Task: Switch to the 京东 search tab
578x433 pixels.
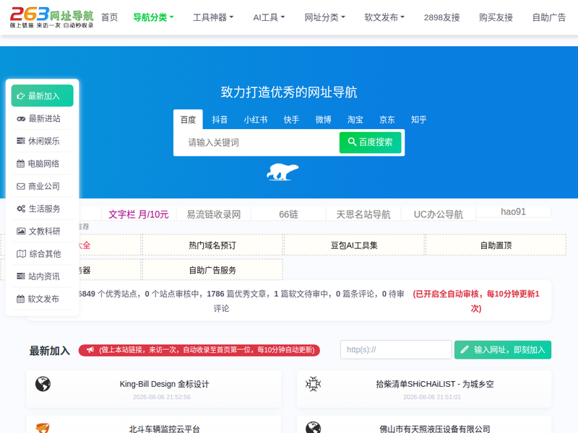Action: tap(387, 120)
